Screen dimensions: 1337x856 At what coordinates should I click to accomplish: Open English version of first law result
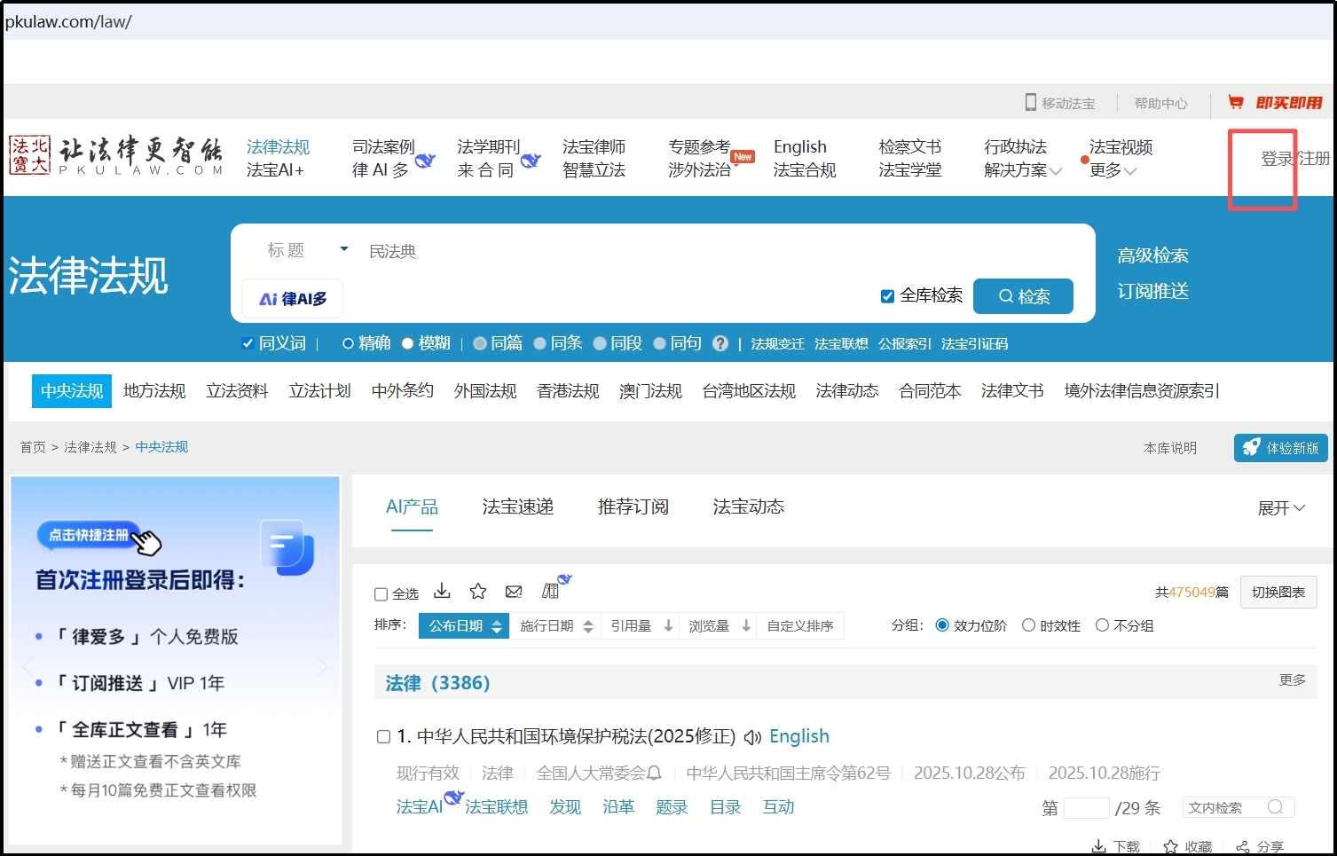pos(798,736)
